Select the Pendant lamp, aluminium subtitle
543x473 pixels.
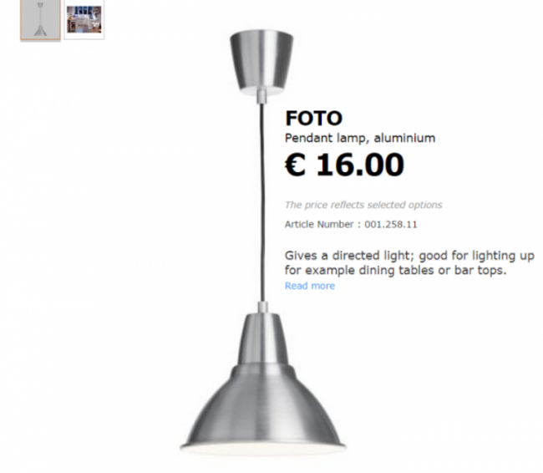(360, 138)
